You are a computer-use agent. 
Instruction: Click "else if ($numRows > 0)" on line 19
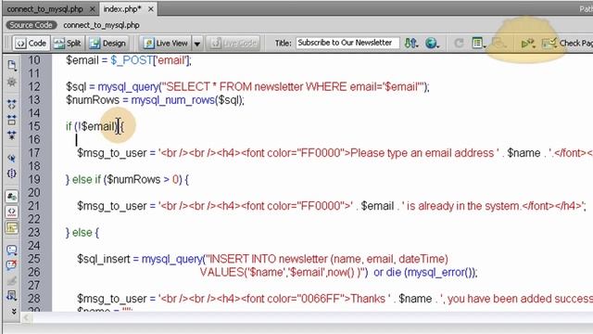pos(127,179)
